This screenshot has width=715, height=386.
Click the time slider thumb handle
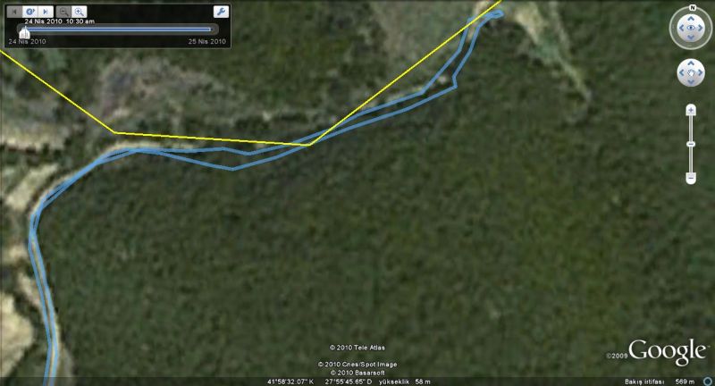(24, 32)
